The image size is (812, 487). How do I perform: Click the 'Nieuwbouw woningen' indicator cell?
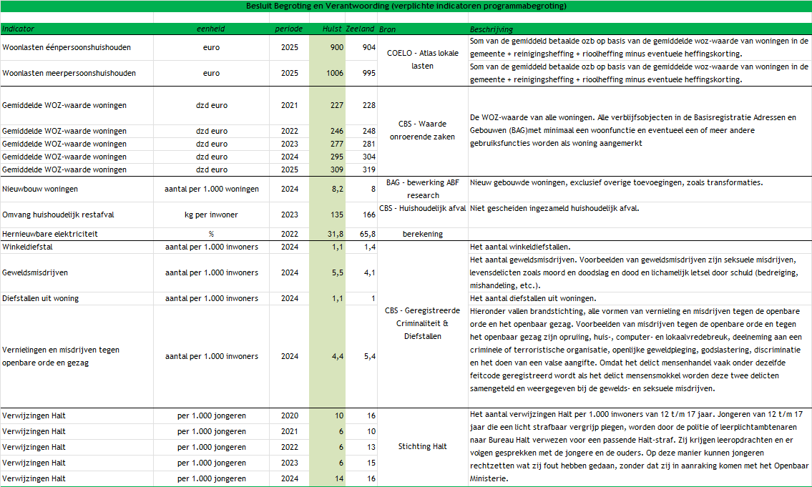click(40, 189)
